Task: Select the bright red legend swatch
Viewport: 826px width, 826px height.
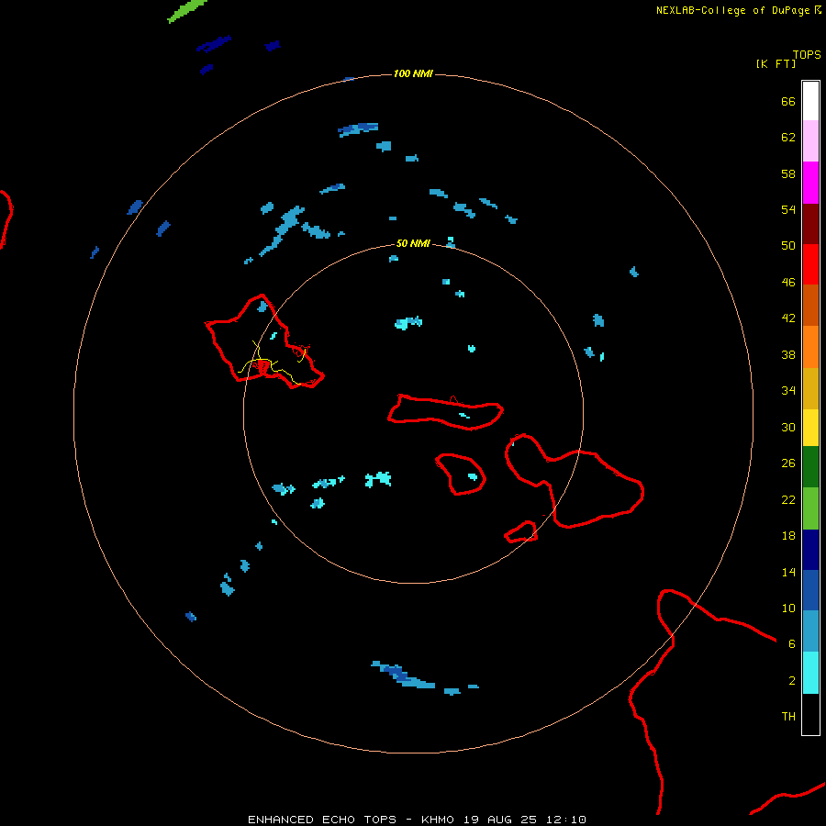Action: [810, 264]
